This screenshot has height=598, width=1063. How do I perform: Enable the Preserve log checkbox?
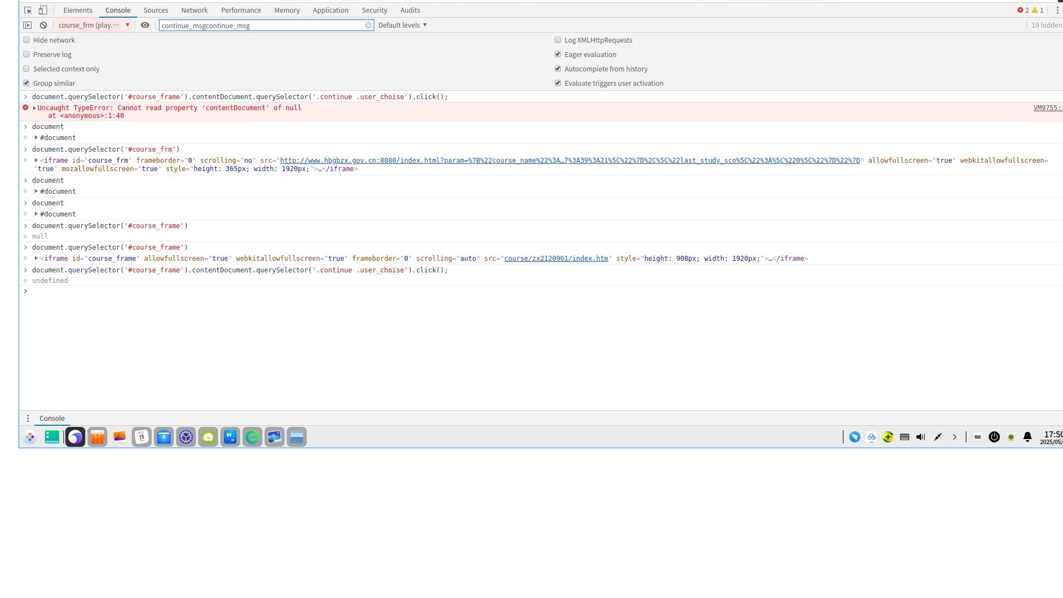point(27,54)
